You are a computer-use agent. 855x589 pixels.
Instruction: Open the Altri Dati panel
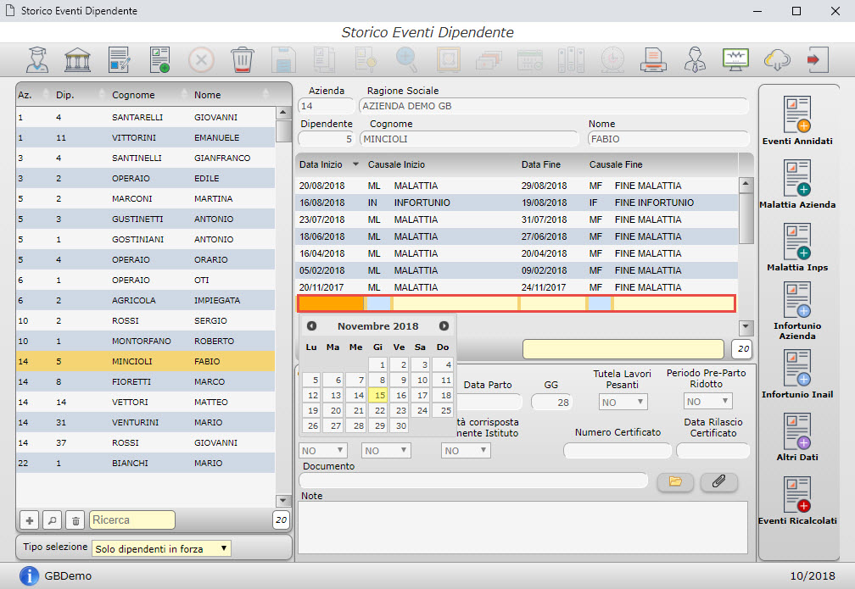pyautogui.click(x=797, y=437)
